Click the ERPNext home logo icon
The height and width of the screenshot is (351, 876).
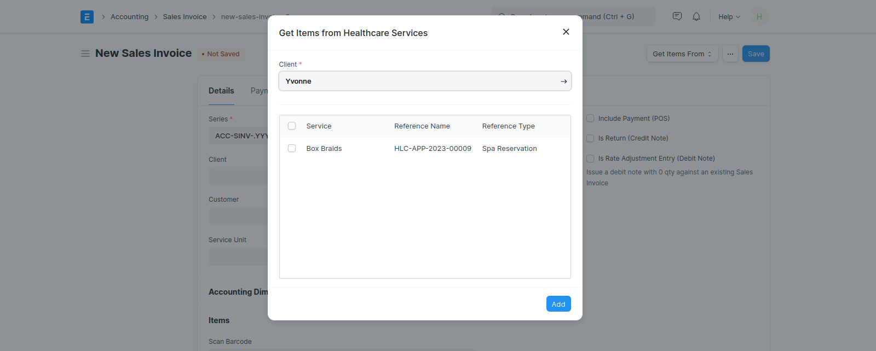point(87,17)
